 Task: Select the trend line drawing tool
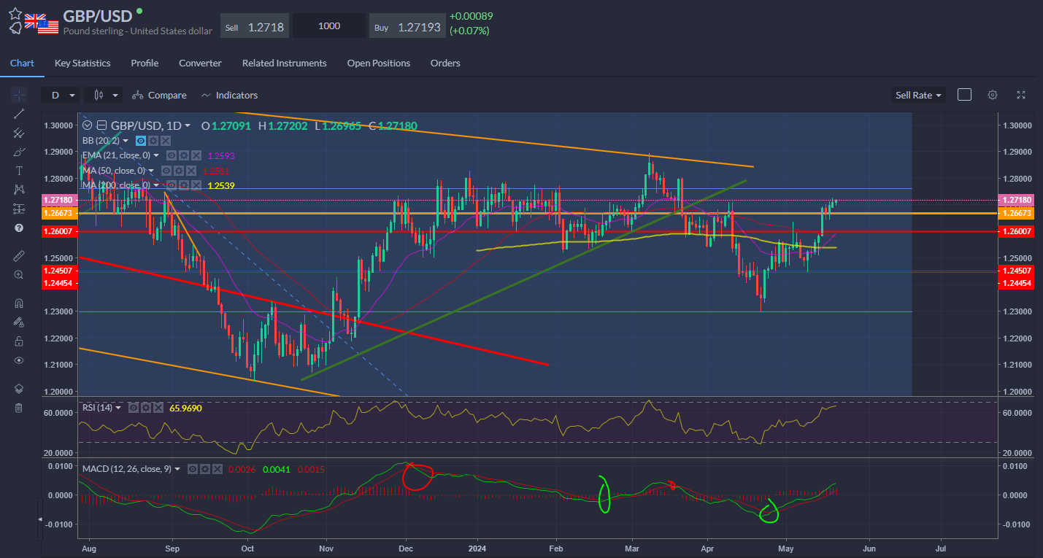tap(19, 113)
